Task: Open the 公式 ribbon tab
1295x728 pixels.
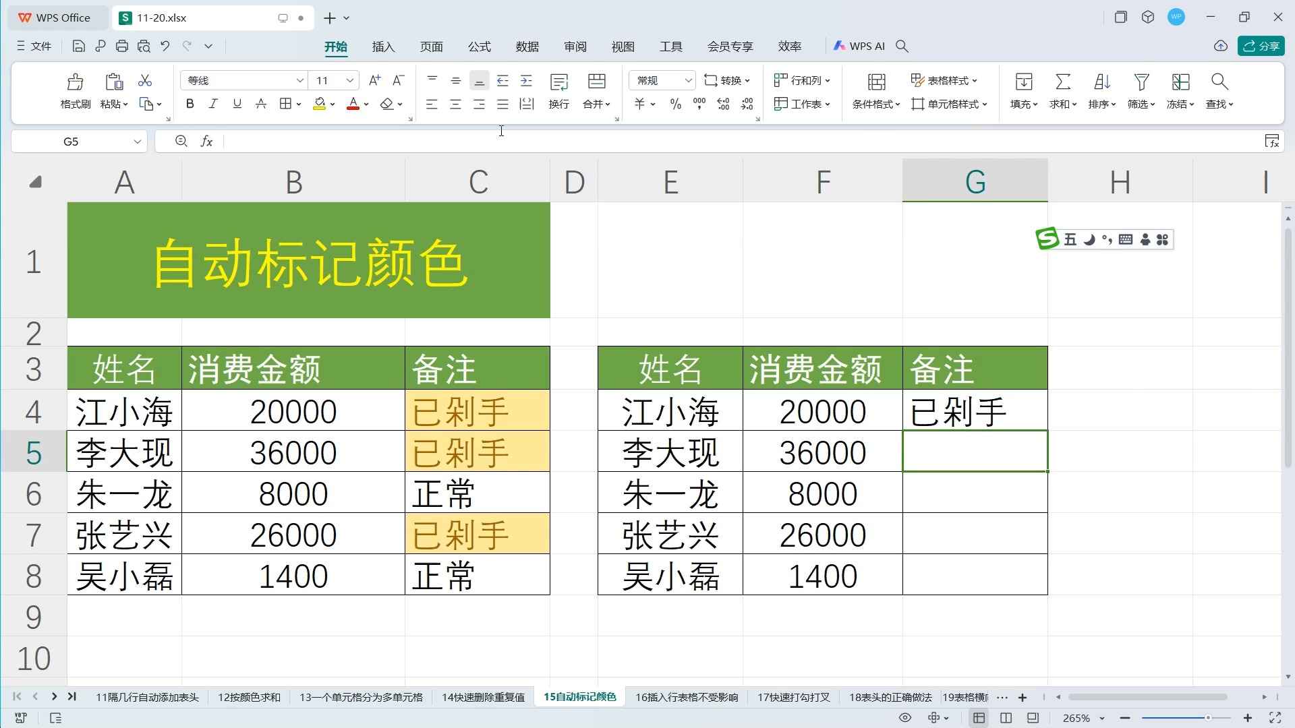Action: click(480, 47)
